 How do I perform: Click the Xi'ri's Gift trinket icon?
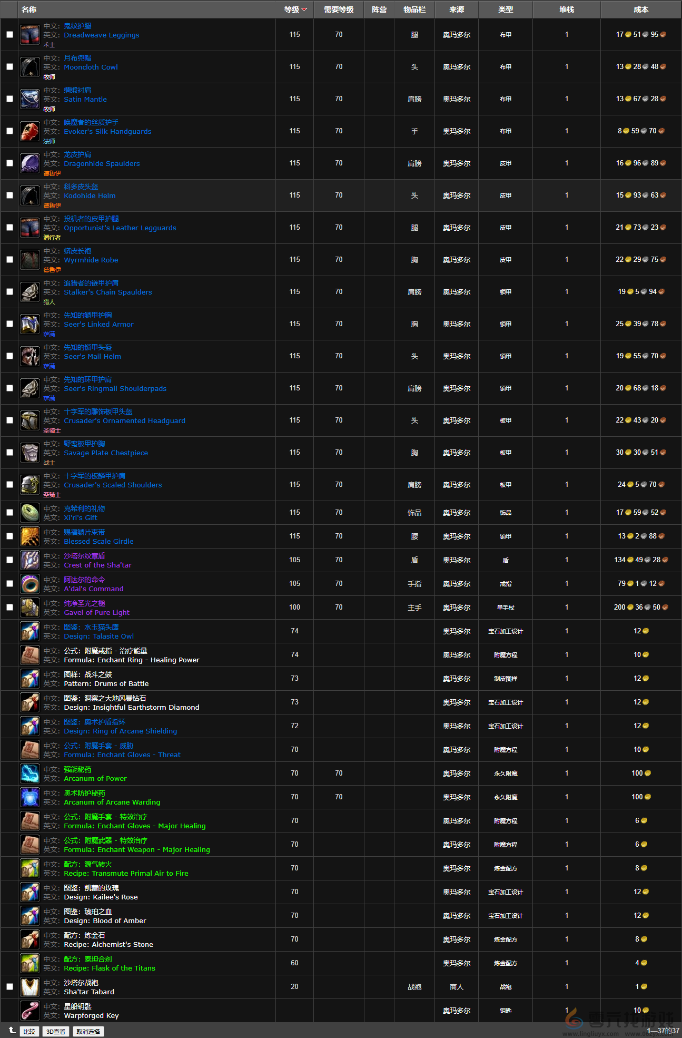pyautogui.click(x=30, y=512)
